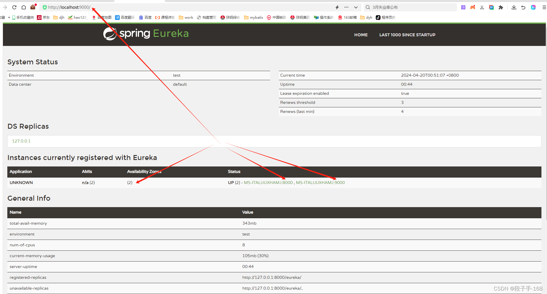Open the browser hamburger menu
The image size is (547, 294).
click(x=544, y=7)
